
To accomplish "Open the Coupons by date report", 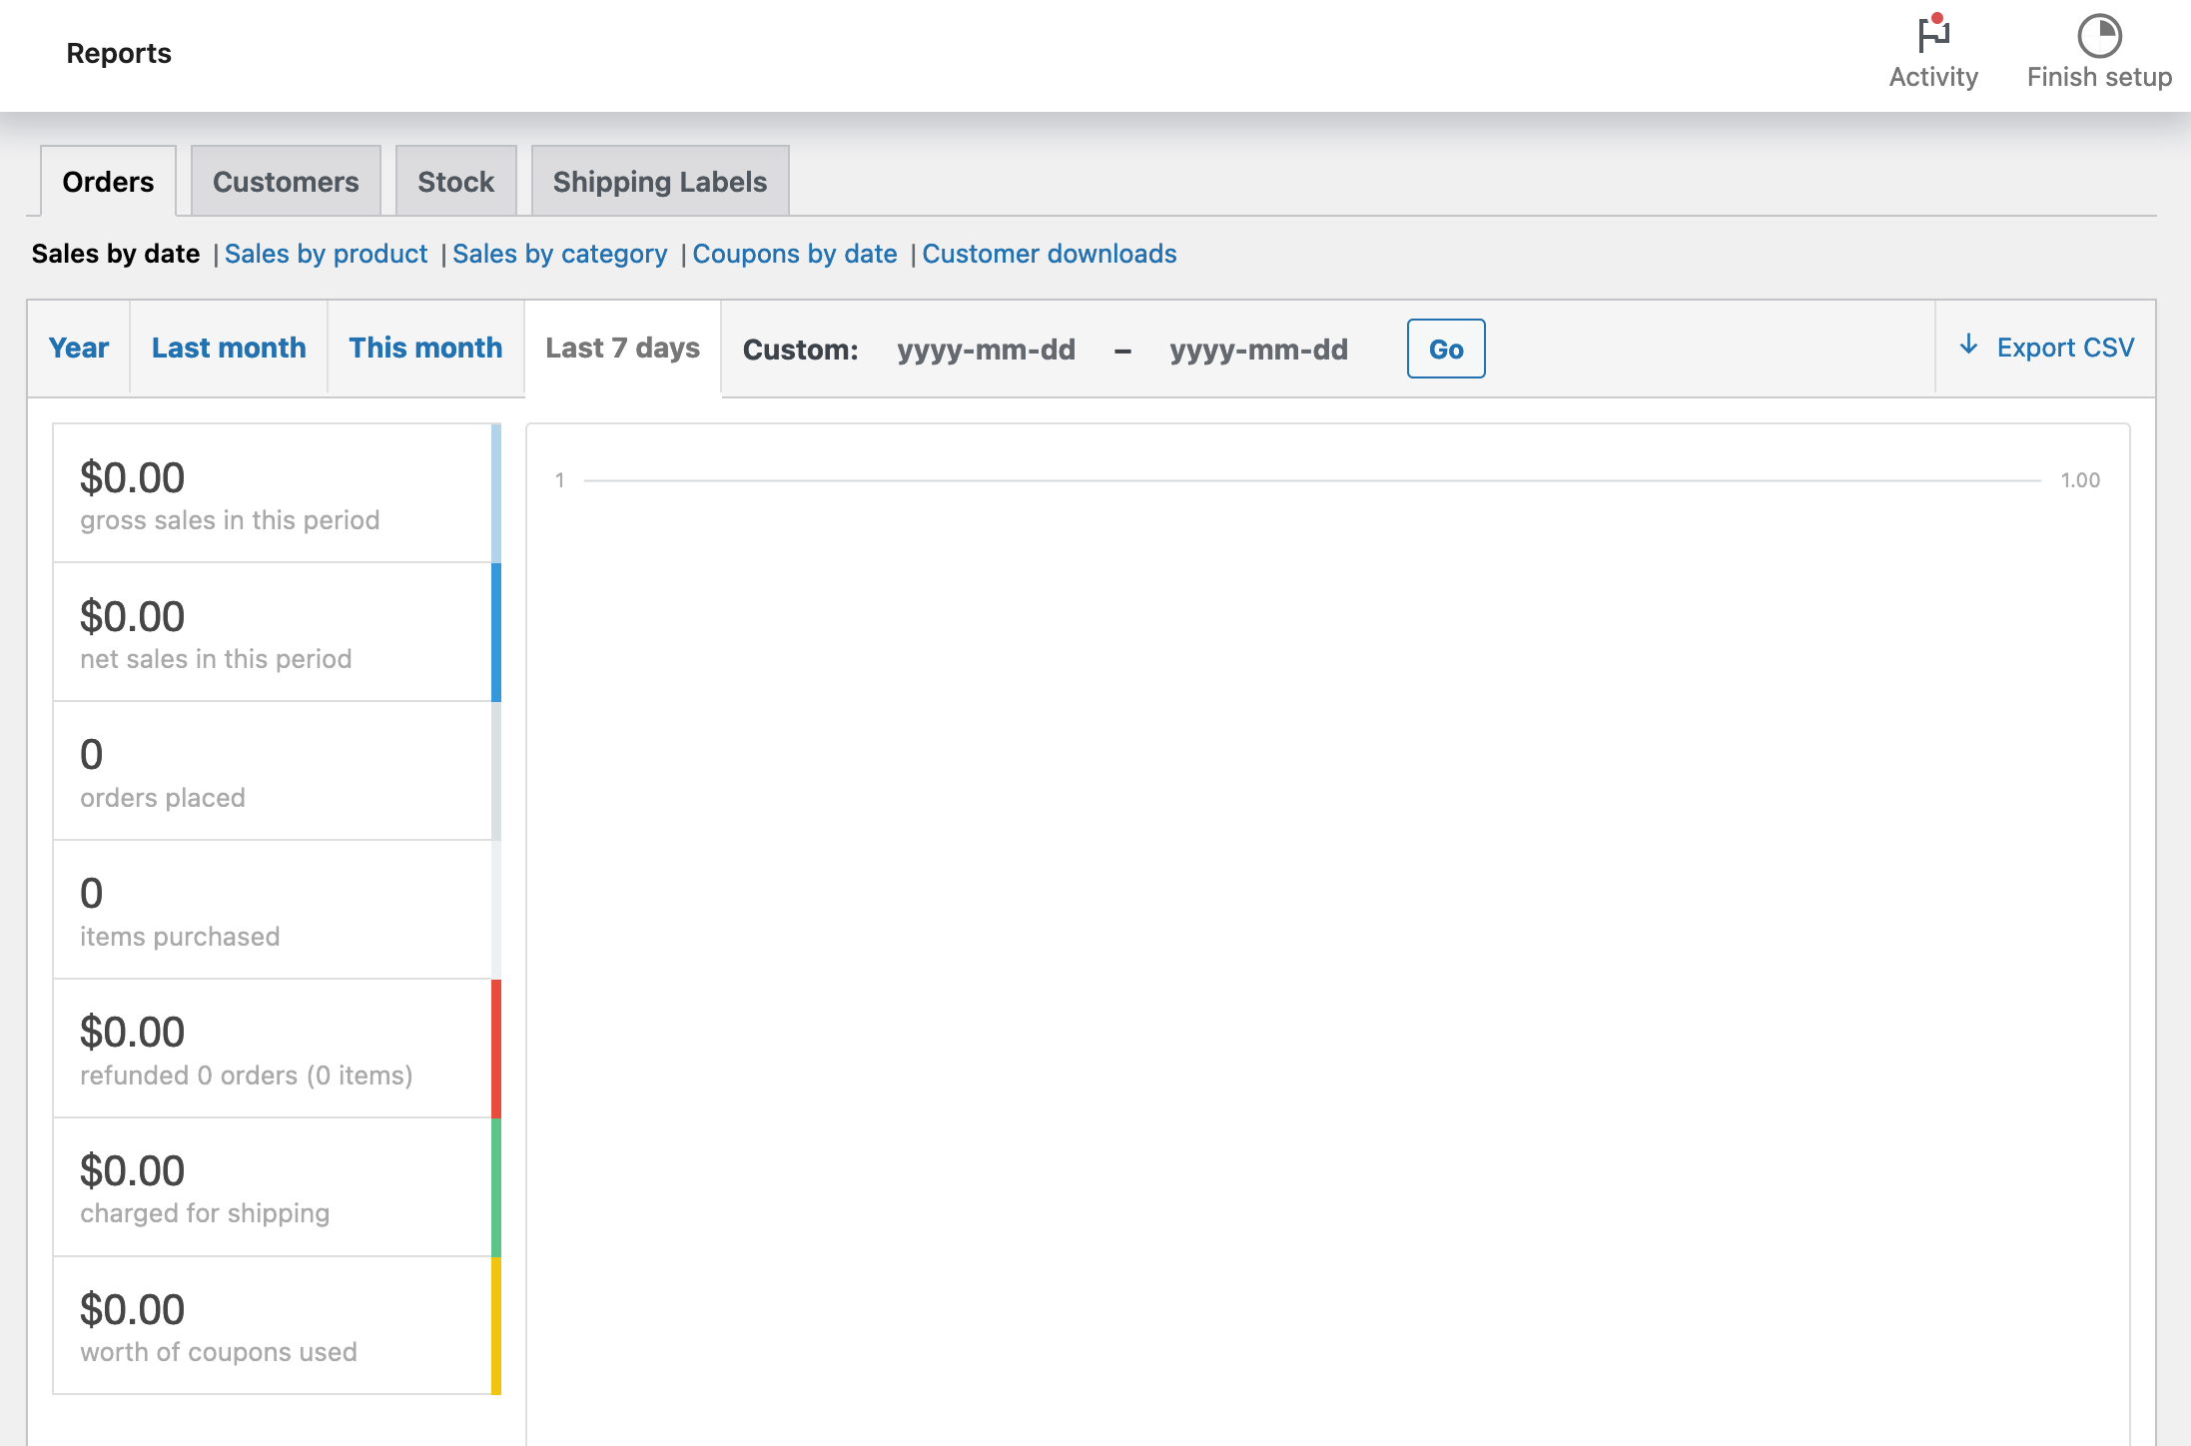I will pyautogui.click(x=794, y=254).
